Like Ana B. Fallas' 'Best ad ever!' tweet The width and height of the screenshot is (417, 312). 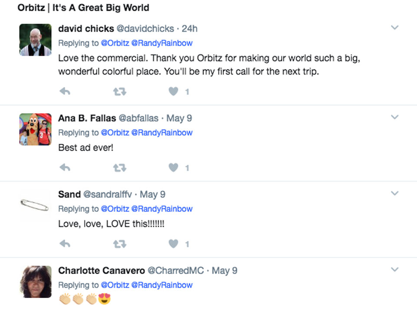pyautogui.click(x=173, y=168)
